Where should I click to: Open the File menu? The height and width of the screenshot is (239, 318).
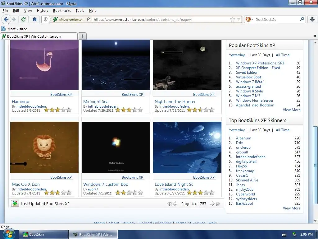pyautogui.click(x=5, y=11)
